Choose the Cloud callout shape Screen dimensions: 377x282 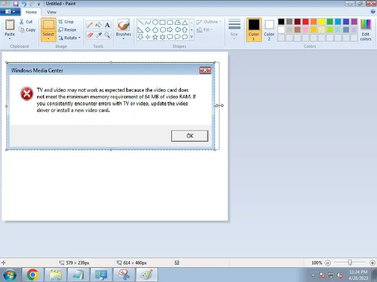click(185, 37)
